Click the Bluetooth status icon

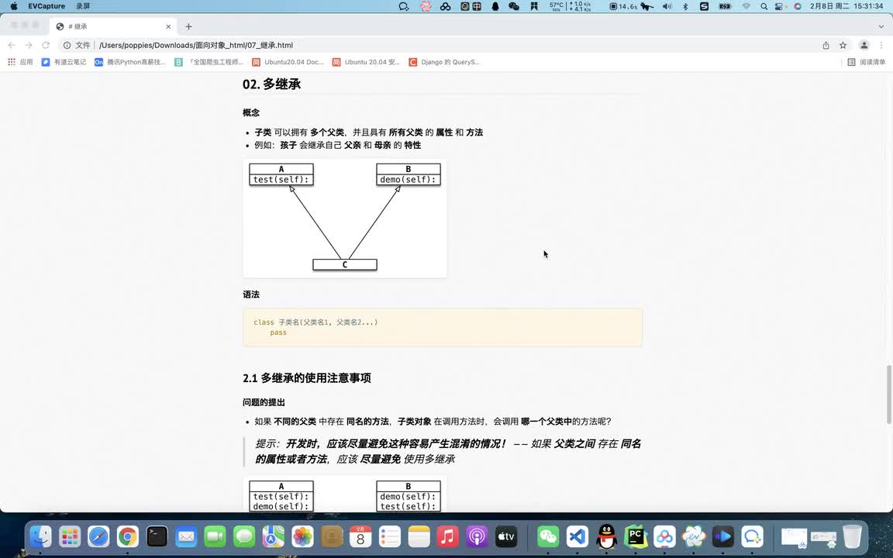pos(685,6)
